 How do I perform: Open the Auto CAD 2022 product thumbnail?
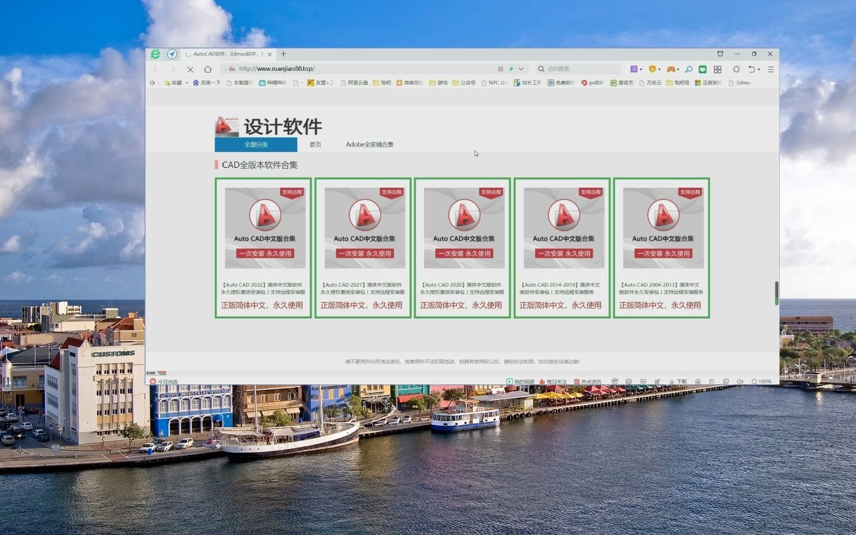(x=265, y=228)
